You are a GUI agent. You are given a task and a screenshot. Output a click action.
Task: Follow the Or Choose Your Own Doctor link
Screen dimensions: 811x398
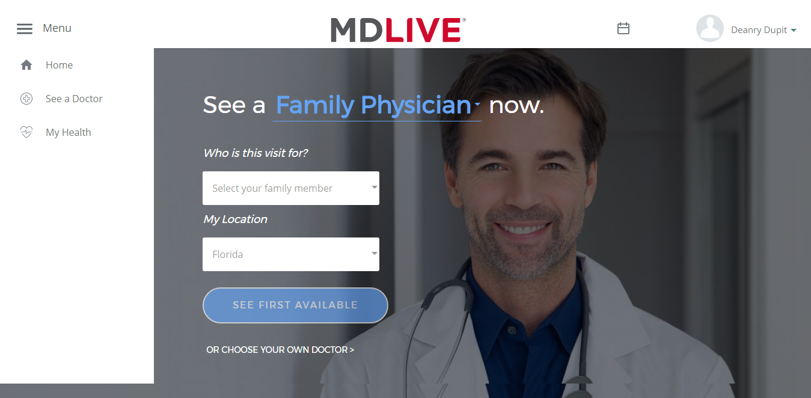(x=280, y=349)
